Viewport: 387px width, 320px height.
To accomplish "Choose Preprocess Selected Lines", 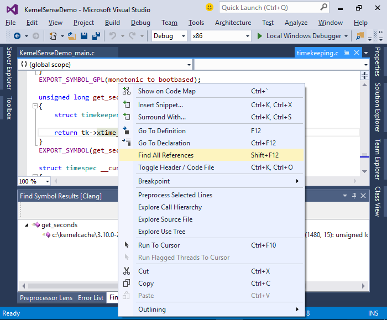I will 212,195.
